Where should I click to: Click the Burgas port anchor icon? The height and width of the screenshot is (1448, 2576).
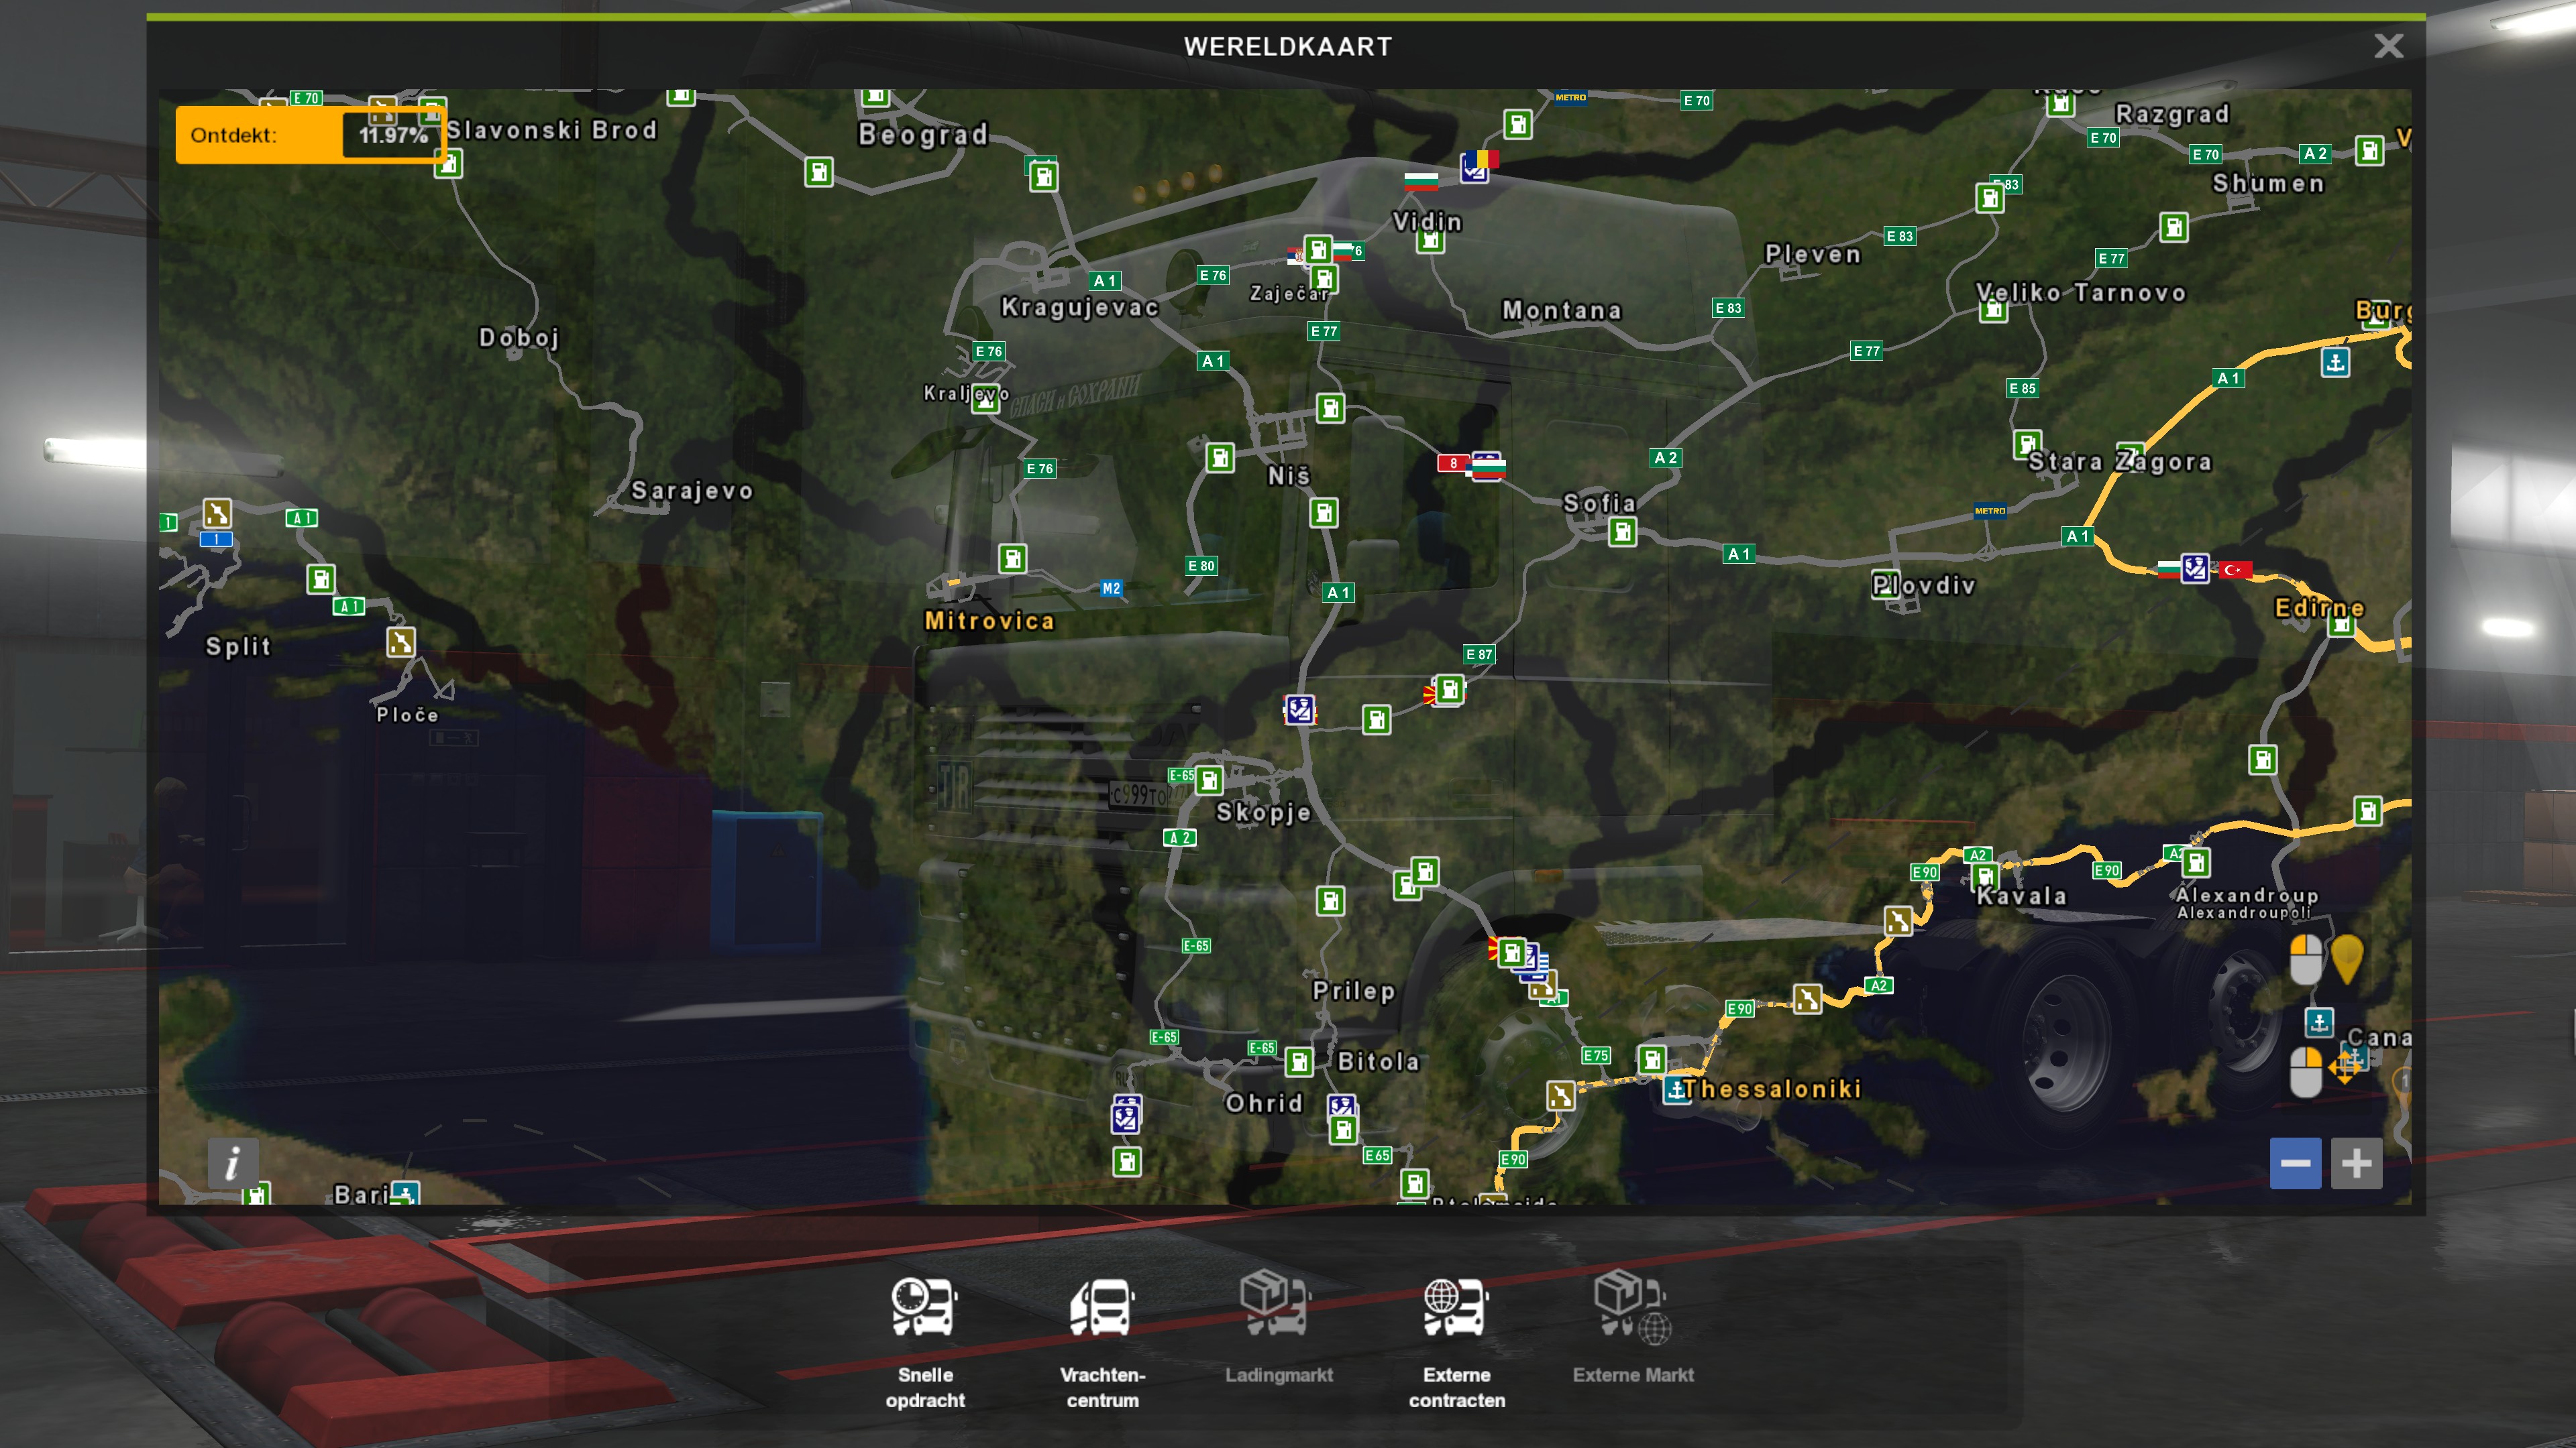pyautogui.click(x=2335, y=362)
